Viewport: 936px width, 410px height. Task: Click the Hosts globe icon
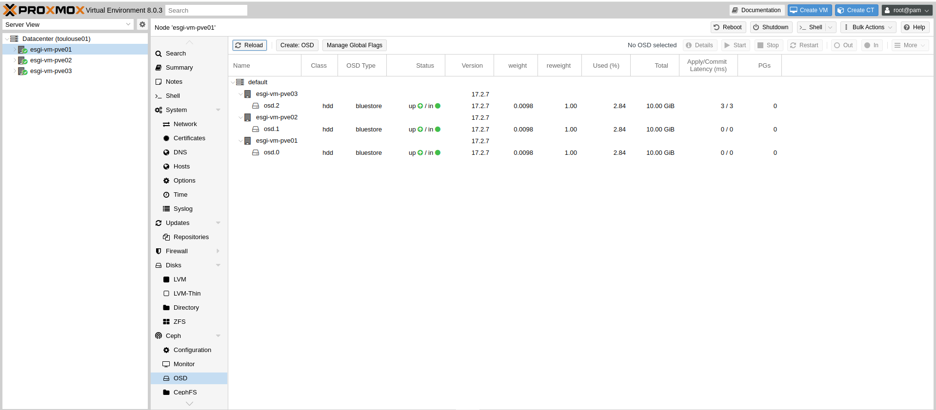(166, 167)
